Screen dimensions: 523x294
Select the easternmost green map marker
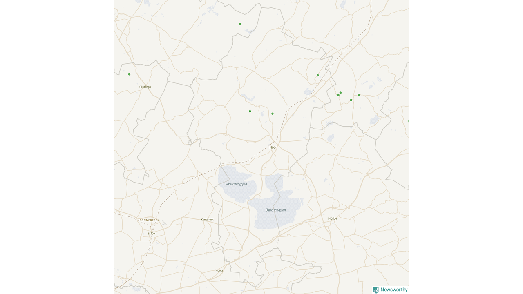(359, 95)
